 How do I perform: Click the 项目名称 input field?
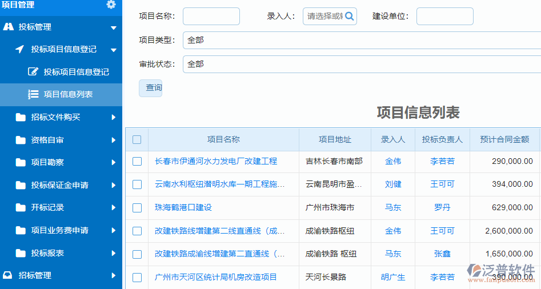pyautogui.click(x=211, y=16)
